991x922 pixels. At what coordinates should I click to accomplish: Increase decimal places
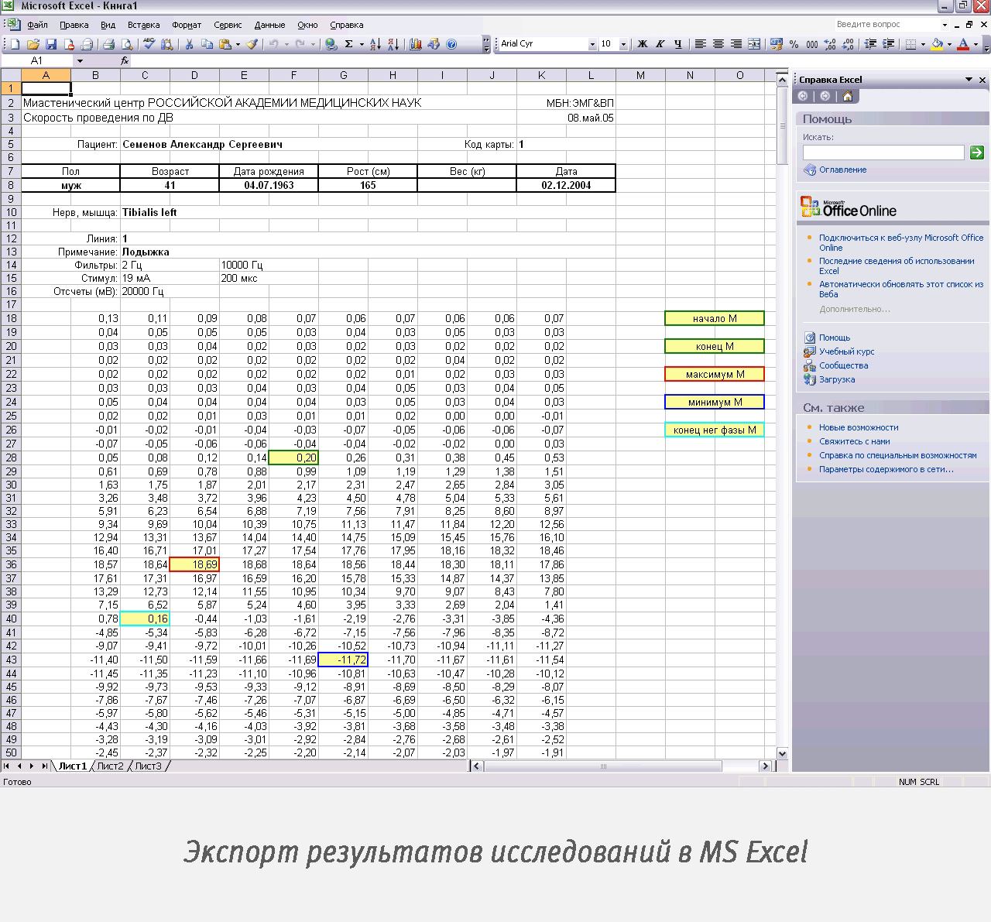[x=830, y=44]
